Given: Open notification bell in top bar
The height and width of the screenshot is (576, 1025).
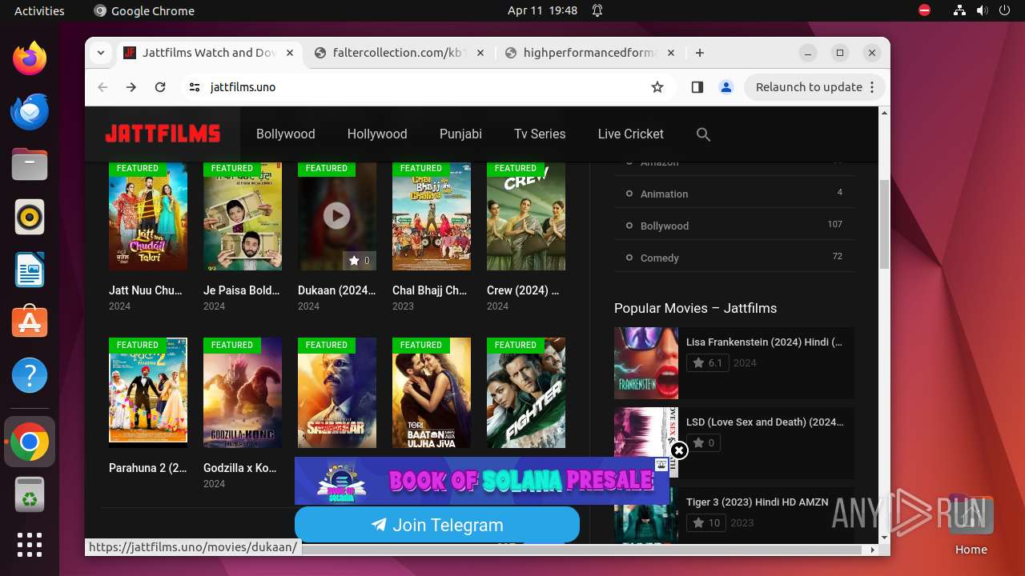Looking at the screenshot, I should (597, 10).
